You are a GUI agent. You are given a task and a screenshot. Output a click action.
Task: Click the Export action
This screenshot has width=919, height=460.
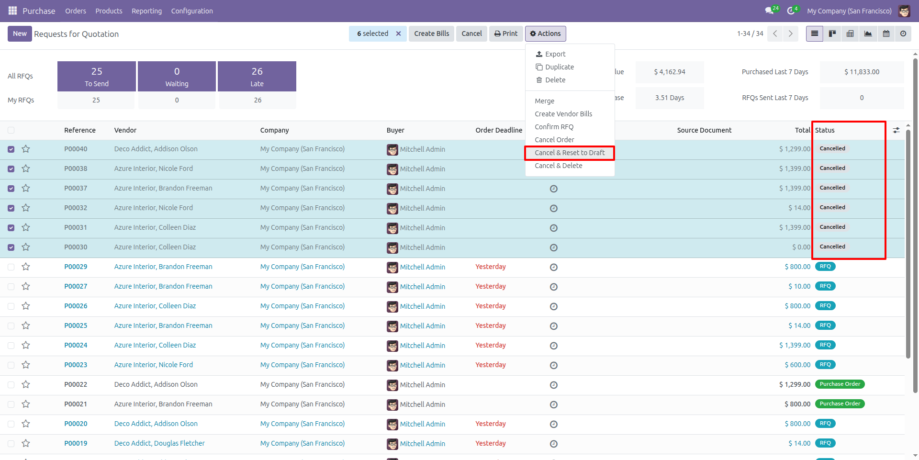(x=570, y=54)
